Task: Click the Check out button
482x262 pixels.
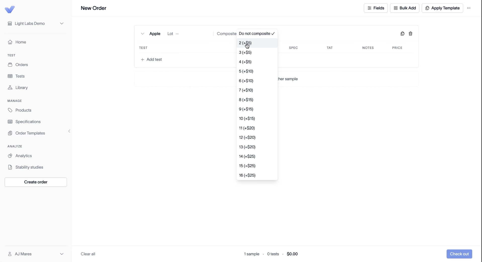Action: (x=459, y=254)
